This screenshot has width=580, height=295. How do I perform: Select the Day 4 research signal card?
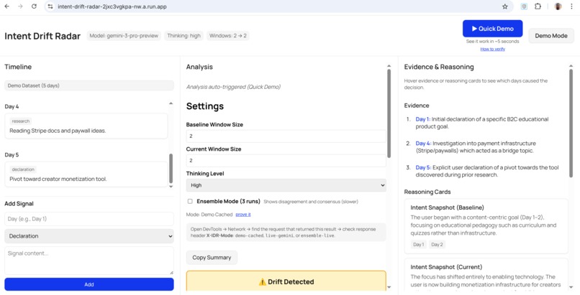pyautogui.click(x=86, y=126)
